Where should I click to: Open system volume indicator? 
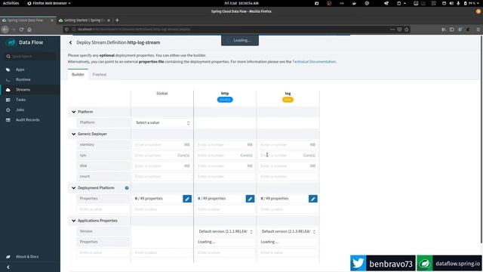coord(451,3)
